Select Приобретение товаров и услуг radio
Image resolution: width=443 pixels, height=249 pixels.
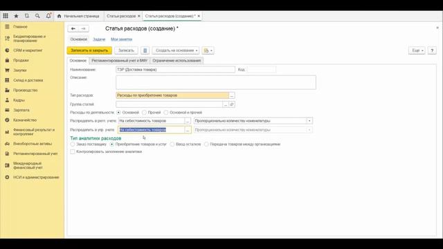(112, 145)
